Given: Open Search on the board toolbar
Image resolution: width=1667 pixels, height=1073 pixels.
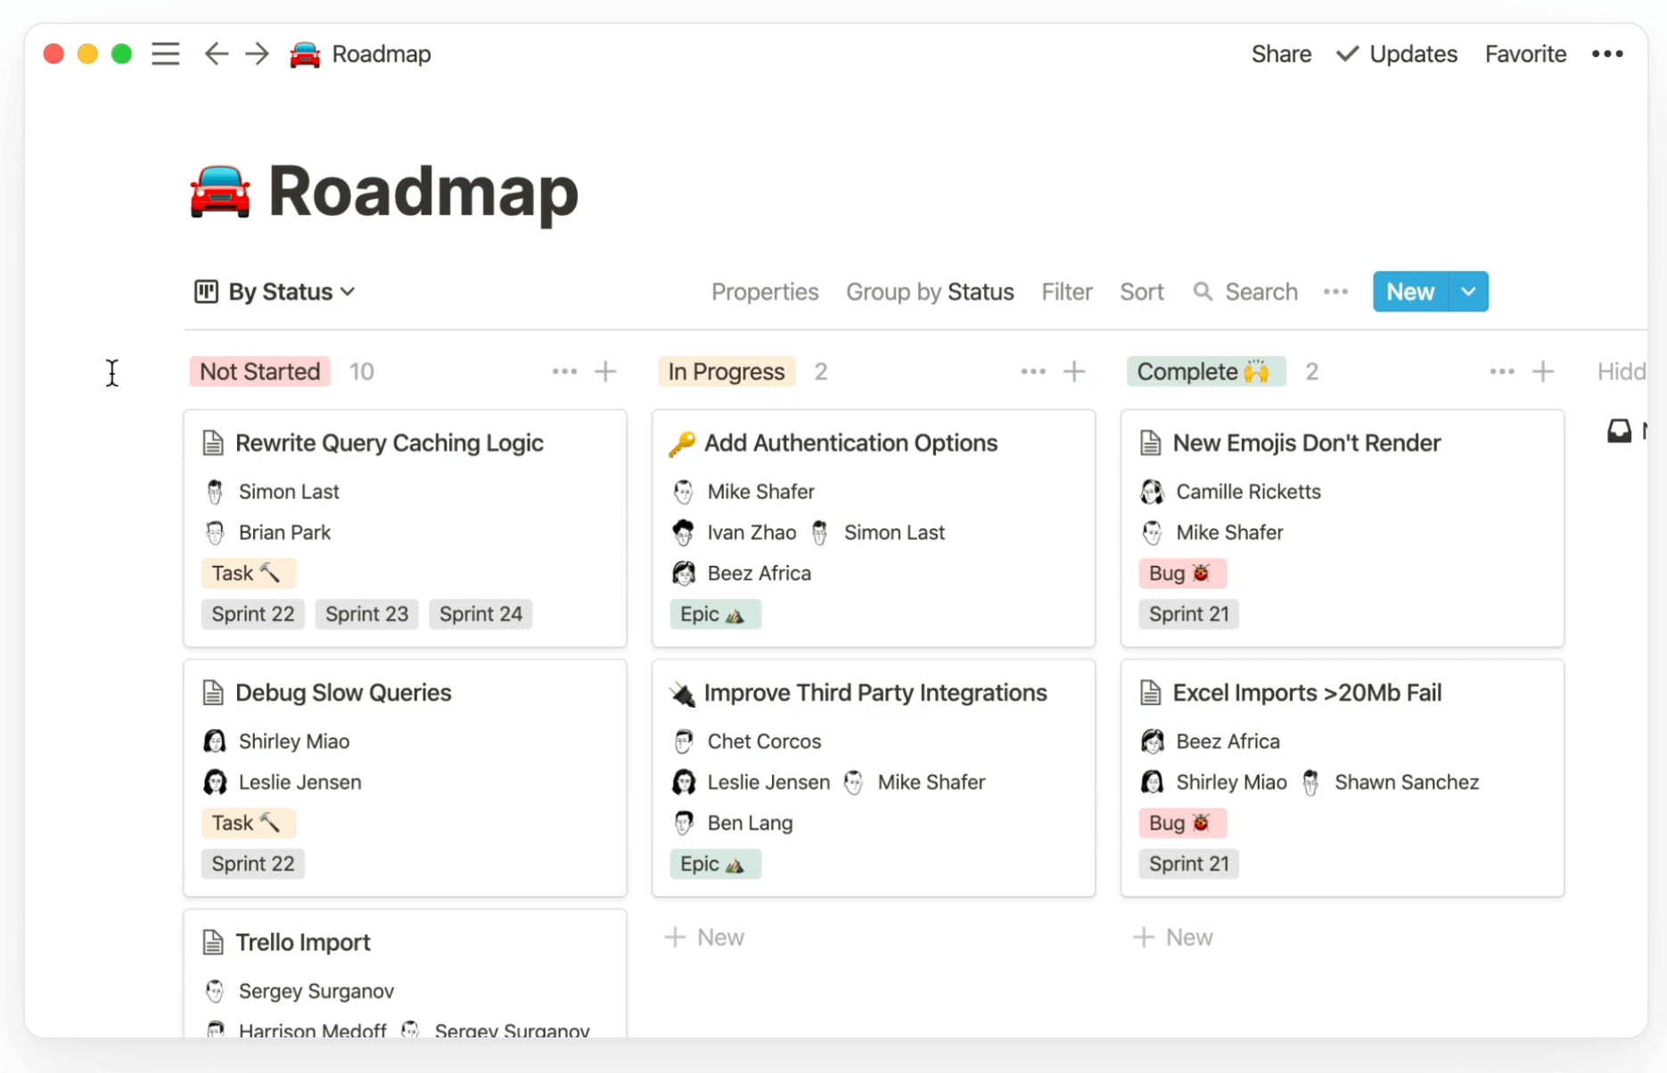Looking at the screenshot, I should tap(1245, 291).
